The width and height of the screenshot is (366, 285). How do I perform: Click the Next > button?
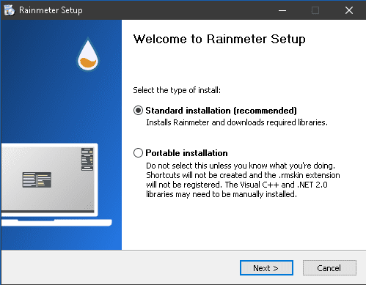coord(266,268)
